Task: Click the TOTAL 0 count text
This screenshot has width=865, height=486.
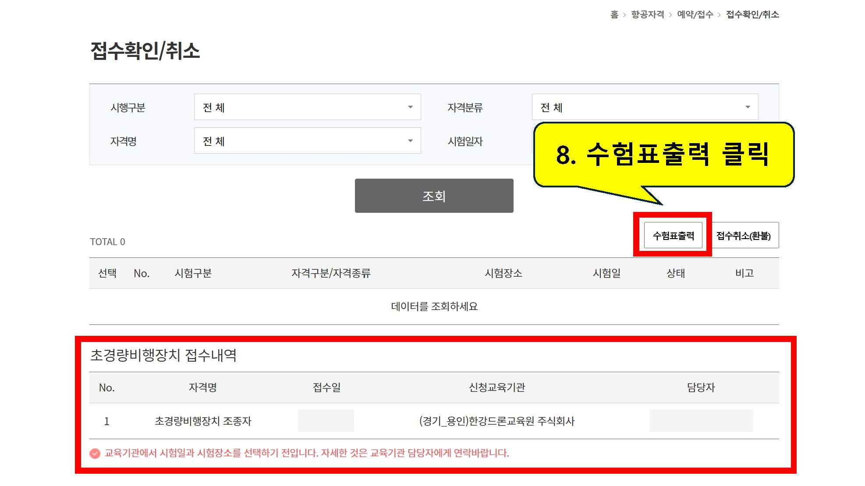Action: coord(107,242)
